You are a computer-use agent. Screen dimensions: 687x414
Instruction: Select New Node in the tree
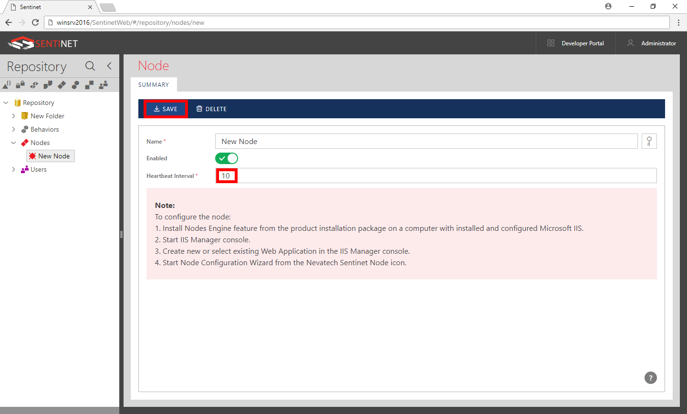coord(51,156)
